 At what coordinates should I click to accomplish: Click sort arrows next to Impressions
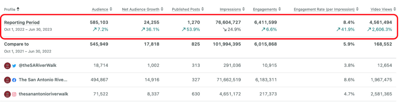(244, 9)
